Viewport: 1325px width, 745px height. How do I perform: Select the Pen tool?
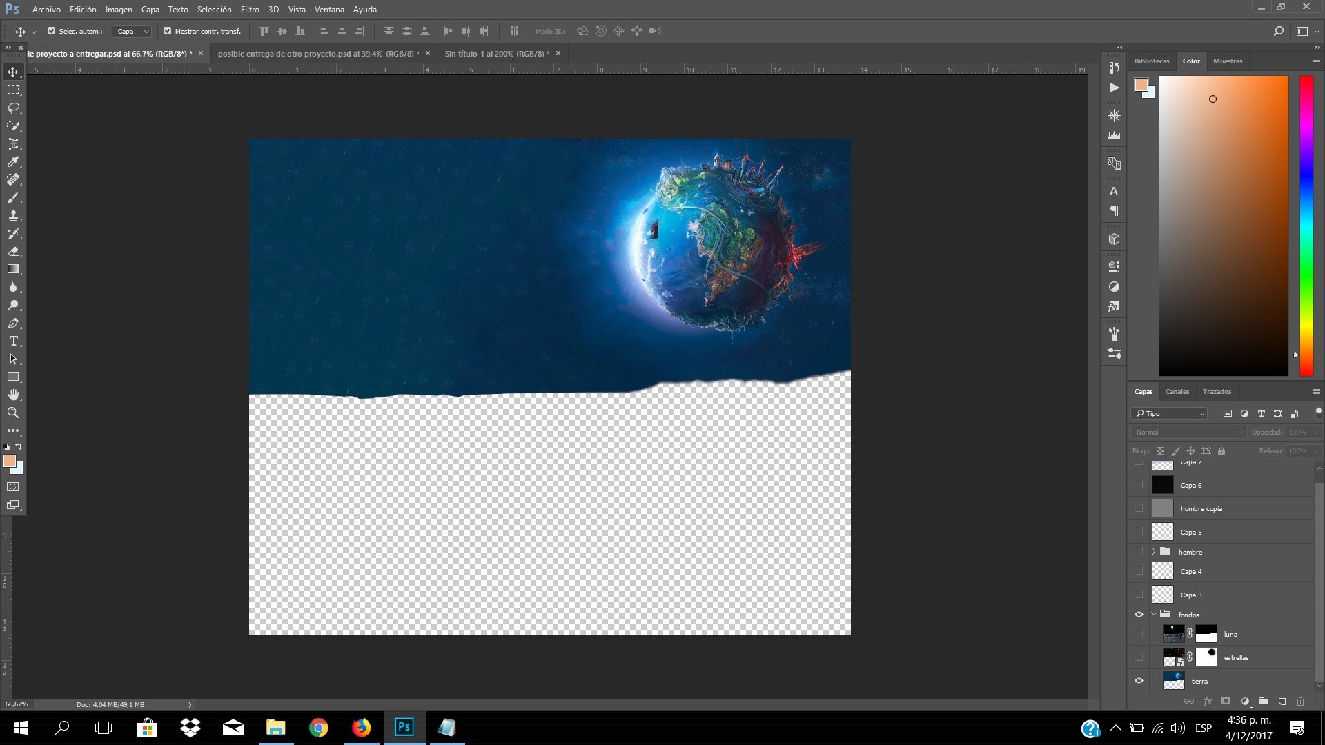tap(13, 323)
